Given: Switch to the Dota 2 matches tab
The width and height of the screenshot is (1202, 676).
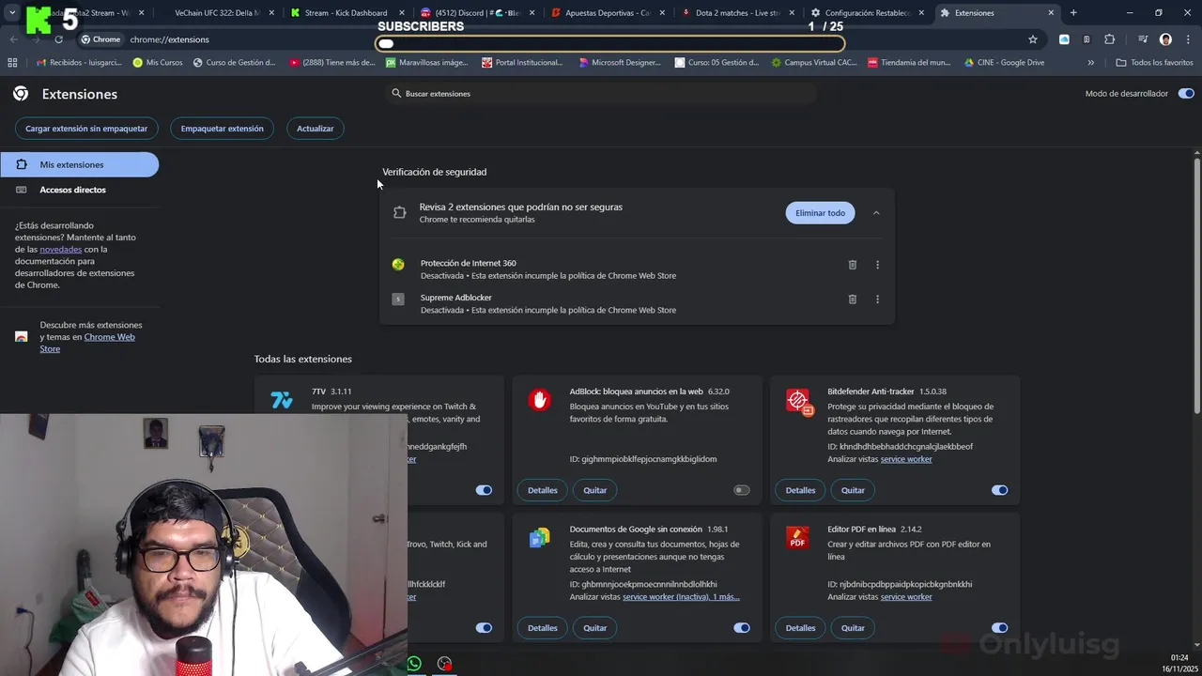Looking at the screenshot, I should click(x=737, y=13).
